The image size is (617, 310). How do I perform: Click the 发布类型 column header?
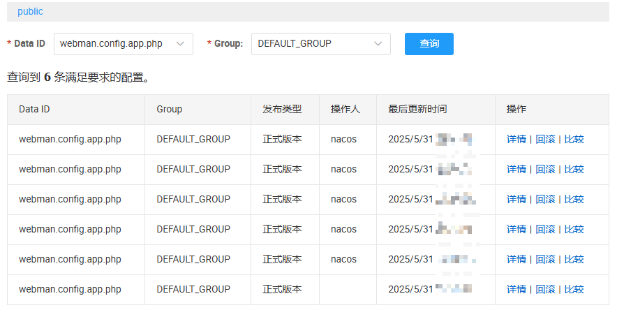click(x=285, y=110)
